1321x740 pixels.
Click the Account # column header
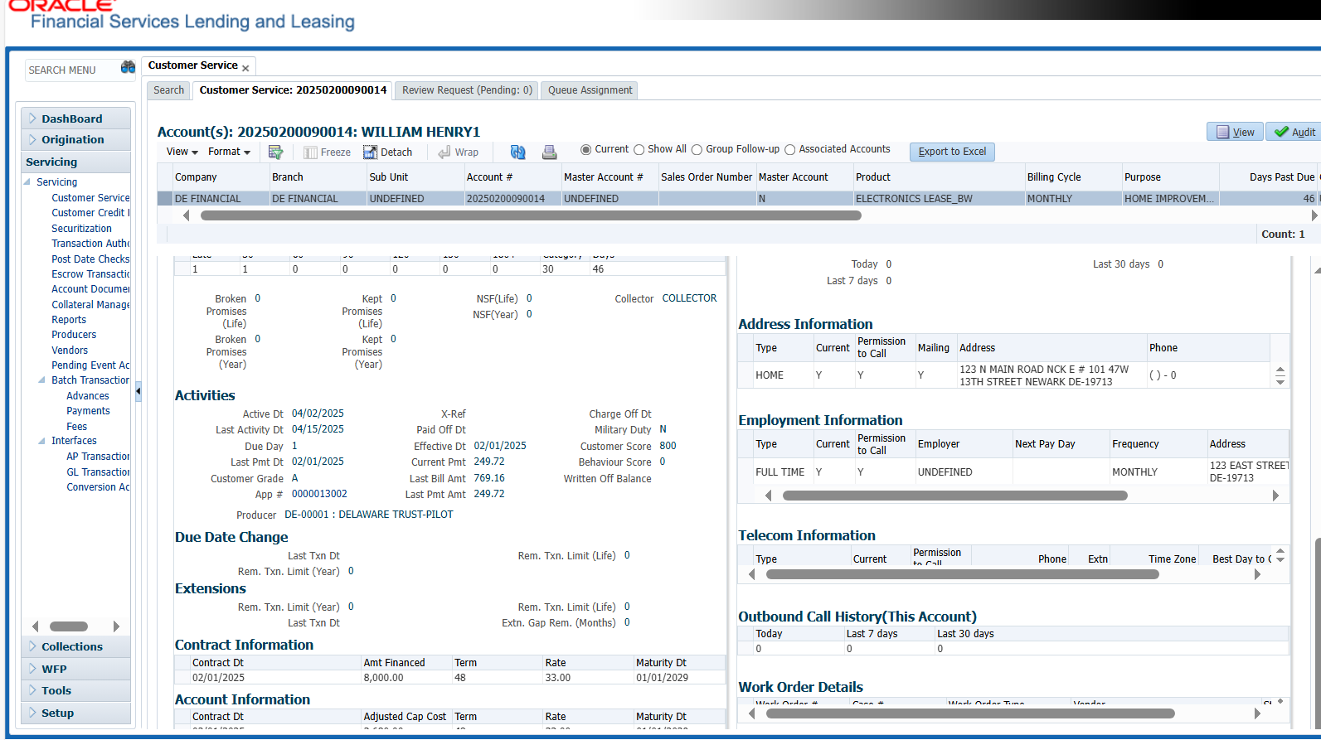[512, 177]
